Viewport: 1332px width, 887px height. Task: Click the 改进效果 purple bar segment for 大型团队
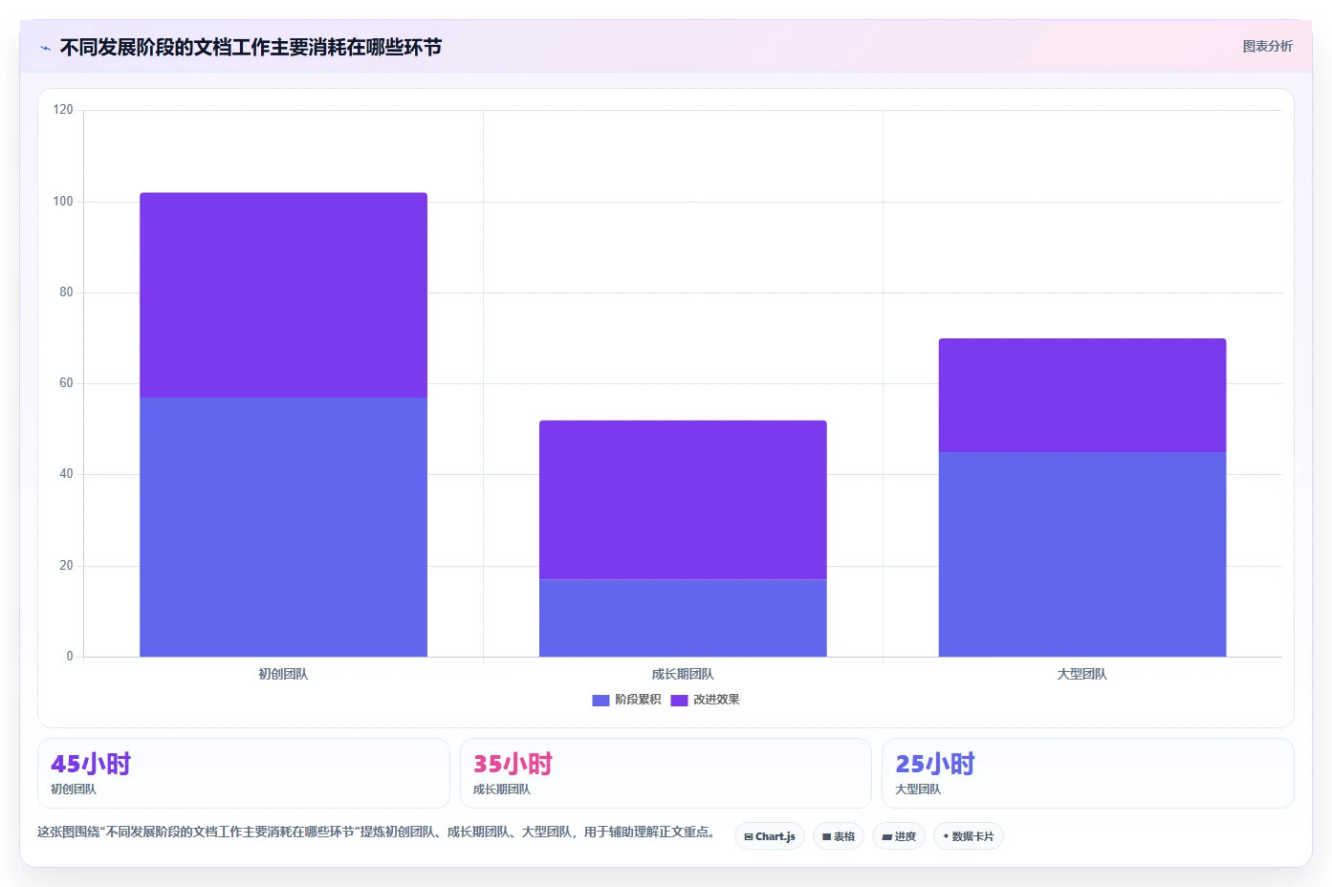(x=1082, y=395)
